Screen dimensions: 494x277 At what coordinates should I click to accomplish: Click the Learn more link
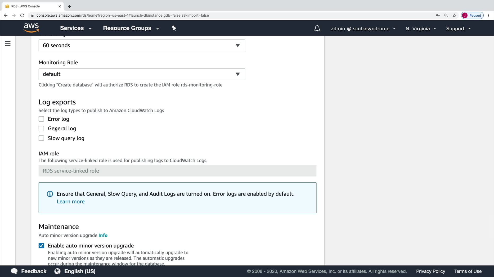click(71, 202)
